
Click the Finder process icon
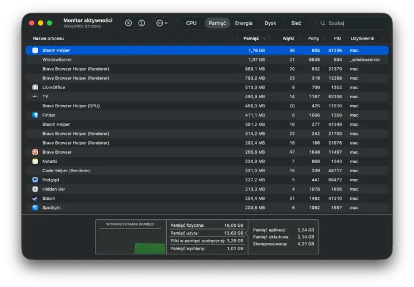coord(35,115)
